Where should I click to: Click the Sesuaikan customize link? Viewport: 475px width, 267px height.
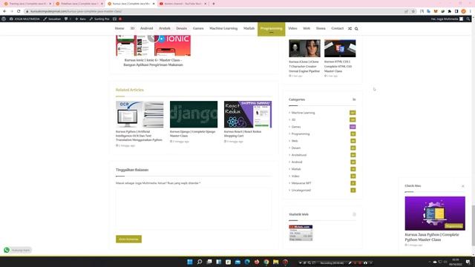coord(52,19)
